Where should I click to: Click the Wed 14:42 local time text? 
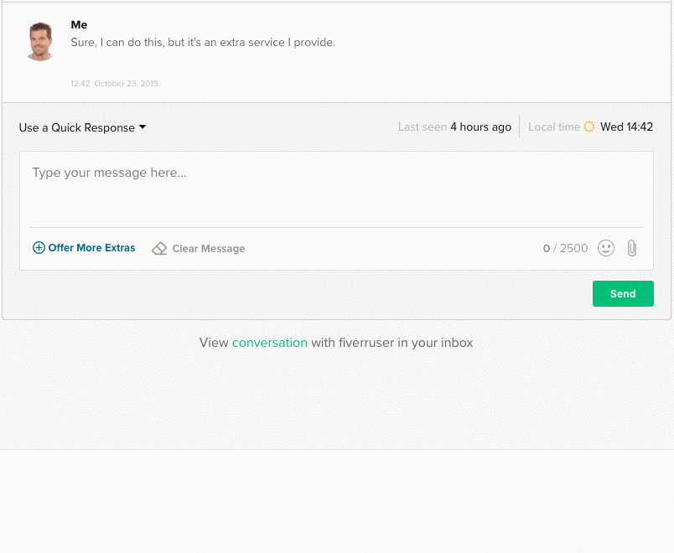point(626,127)
